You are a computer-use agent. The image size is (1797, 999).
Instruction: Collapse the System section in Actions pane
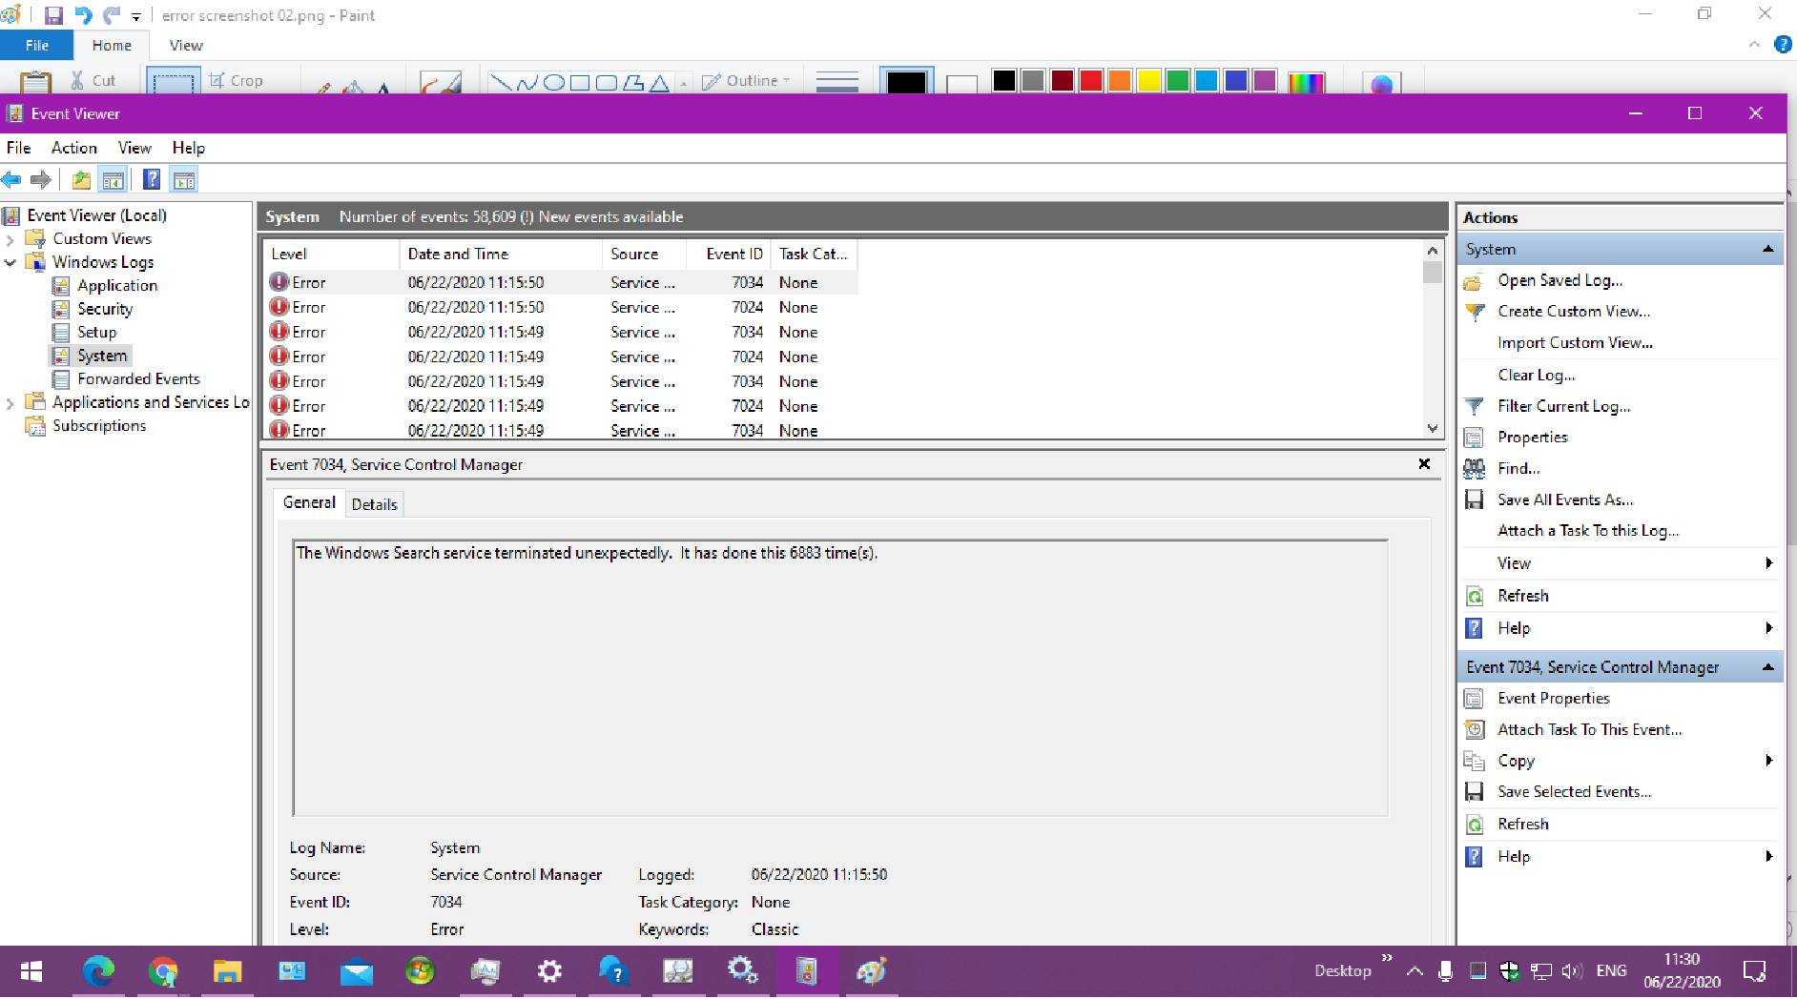[1768, 249]
